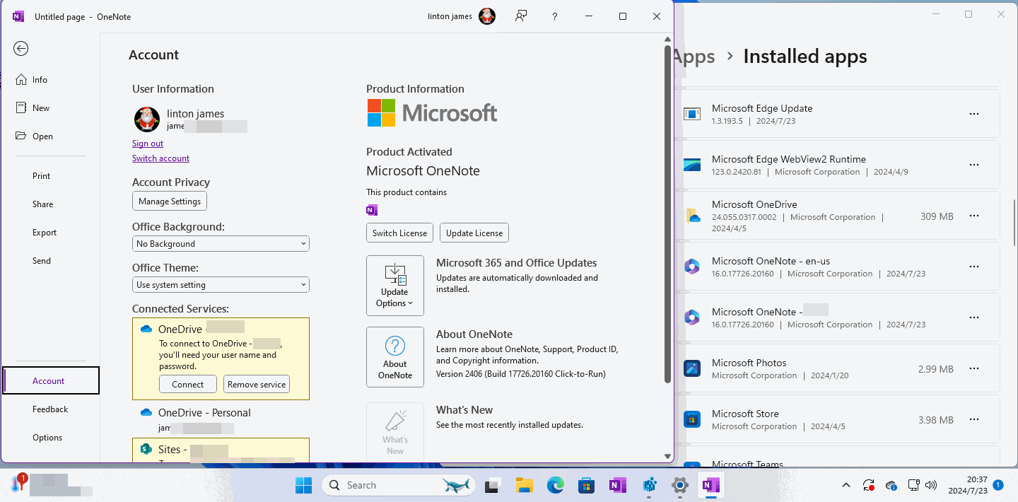Screen dimensions: 1018x502
Task: Click the OneDrive cloud icon in system tray
Action: 891,485
